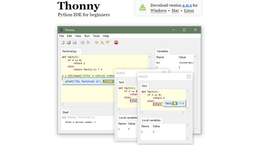This screenshot has width=259, height=145.
Task: Close the fact(2) frame window
Action: coord(189,77)
